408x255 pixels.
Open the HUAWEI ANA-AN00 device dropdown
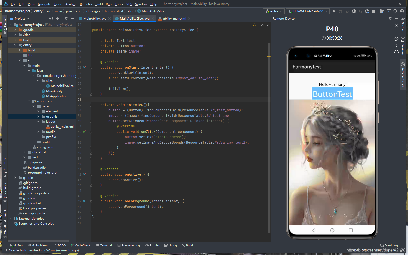pos(308,11)
